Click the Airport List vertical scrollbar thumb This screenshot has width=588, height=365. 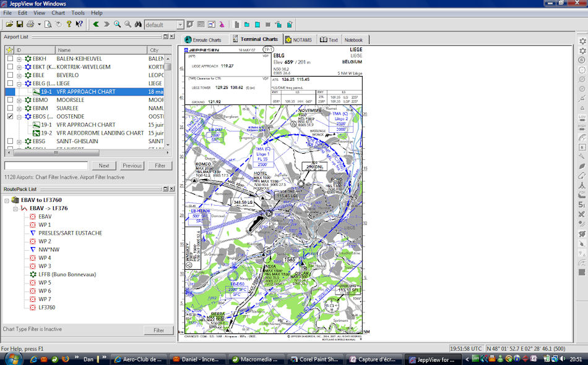(x=168, y=67)
